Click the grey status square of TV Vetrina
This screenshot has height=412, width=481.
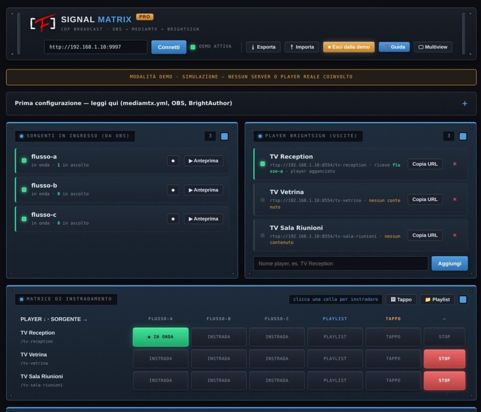point(263,200)
